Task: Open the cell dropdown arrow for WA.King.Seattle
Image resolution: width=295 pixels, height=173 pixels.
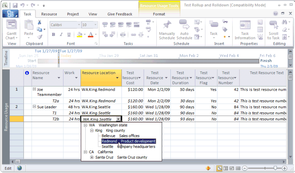Action: pyautogui.click(x=118, y=119)
